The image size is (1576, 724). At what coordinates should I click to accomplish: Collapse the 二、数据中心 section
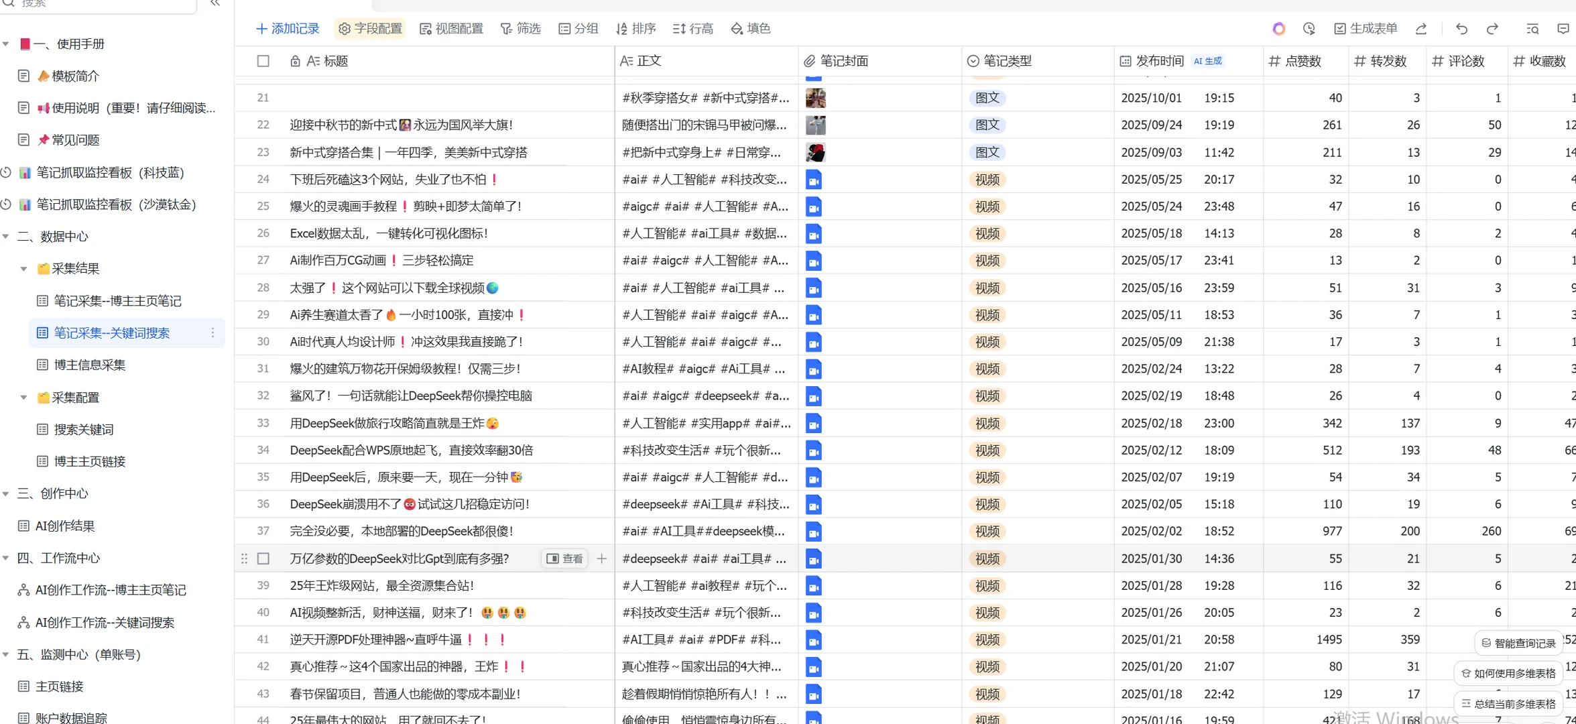7,236
